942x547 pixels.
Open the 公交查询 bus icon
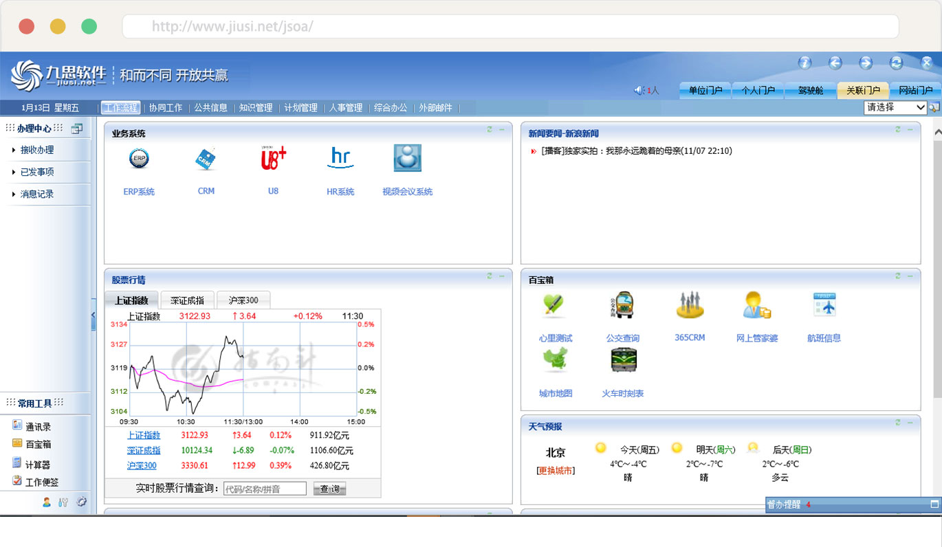pyautogui.click(x=623, y=306)
